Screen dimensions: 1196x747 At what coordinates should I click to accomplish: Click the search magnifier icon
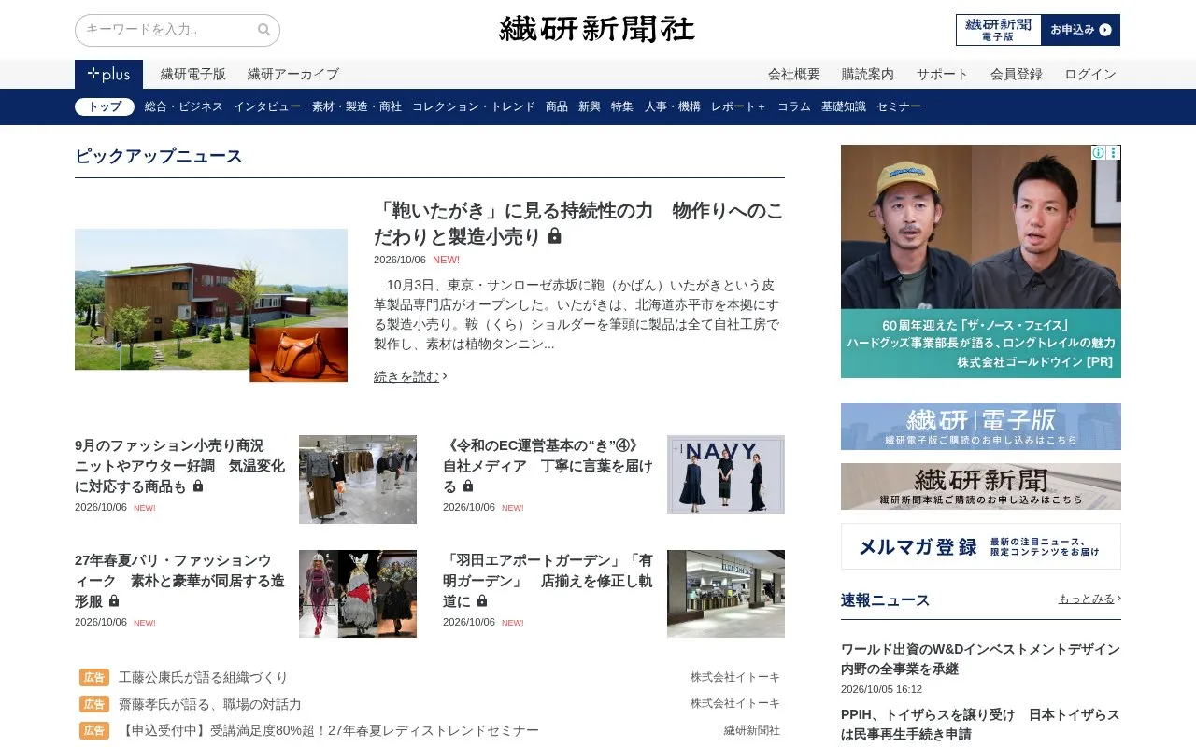pos(263,30)
